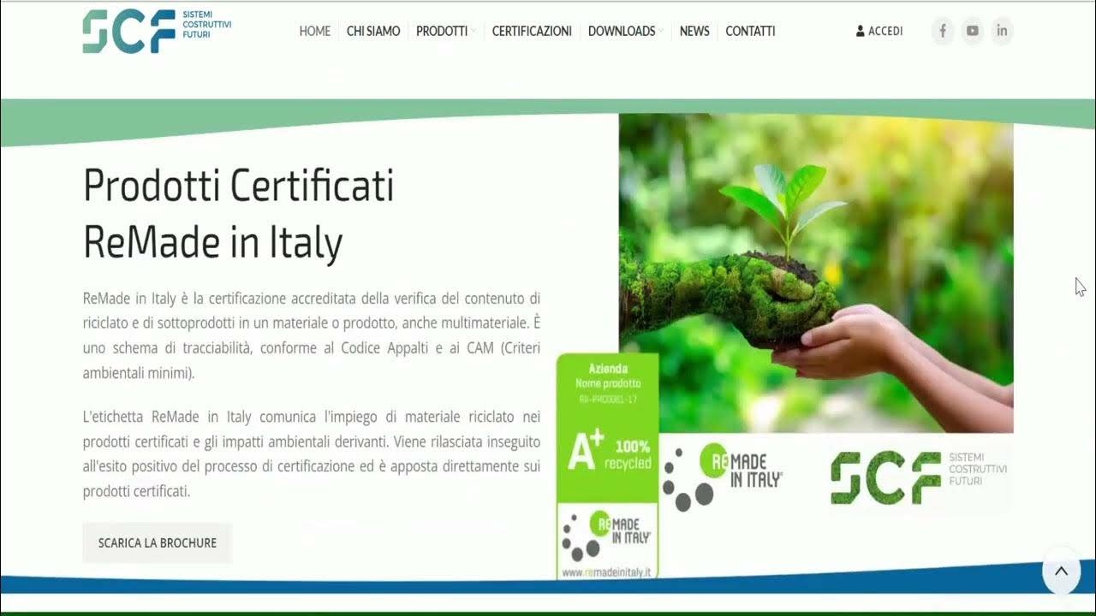Viewport: 1096px width, 616px height.
Task: Open the Contatti menu item
Action: (750, 31)
